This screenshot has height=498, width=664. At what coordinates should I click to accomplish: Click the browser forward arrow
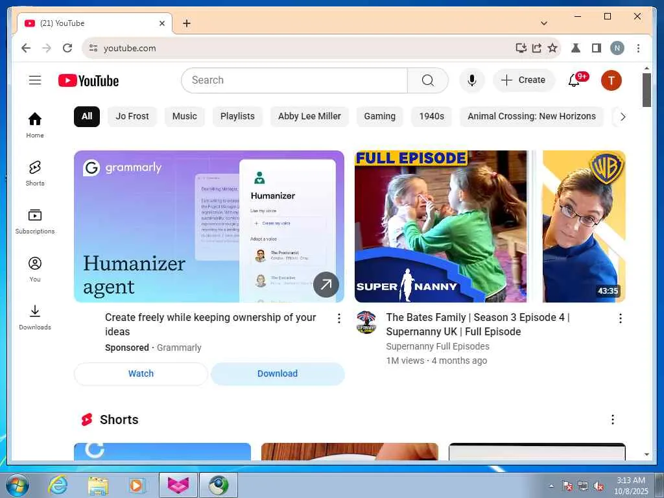point(47,48)
